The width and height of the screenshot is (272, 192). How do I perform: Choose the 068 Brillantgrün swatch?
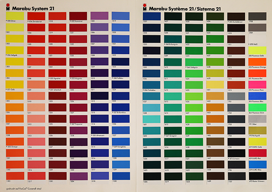point(173,39)
